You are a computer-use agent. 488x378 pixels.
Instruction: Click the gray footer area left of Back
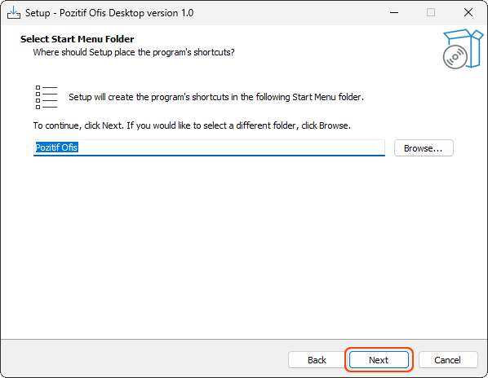(x=143, y=358)
